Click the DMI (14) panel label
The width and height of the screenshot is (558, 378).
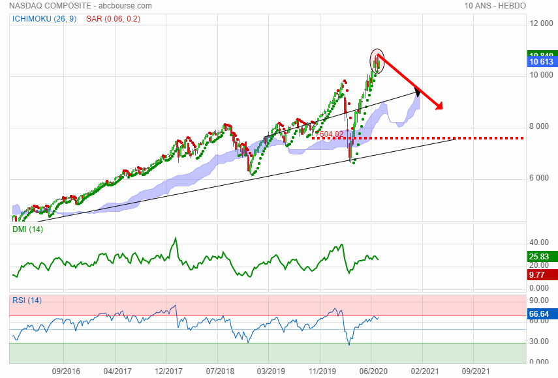coord(28,229)
